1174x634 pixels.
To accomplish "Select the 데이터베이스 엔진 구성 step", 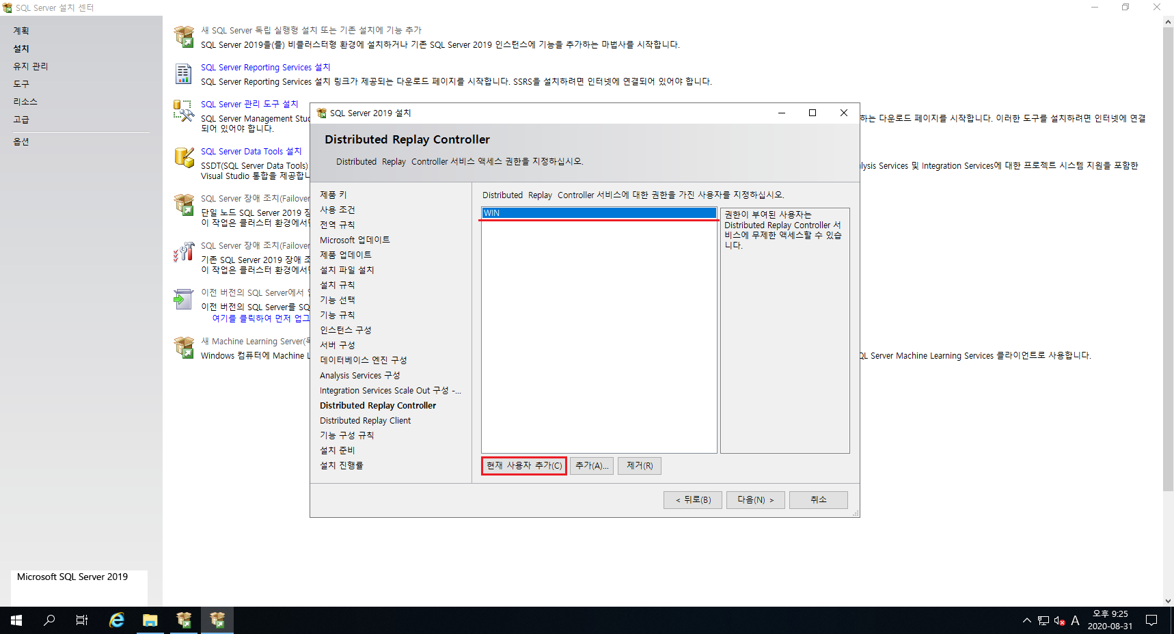I will [x=364, y=360].
